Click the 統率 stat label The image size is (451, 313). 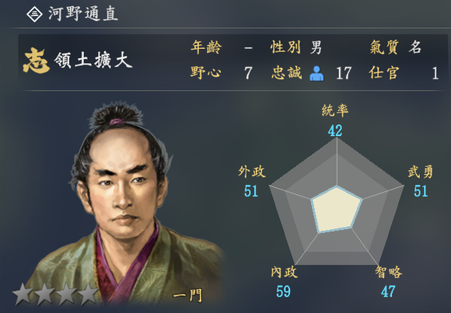pyautogui.click(x=335, y=110)
